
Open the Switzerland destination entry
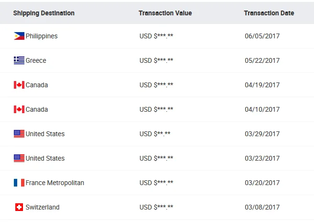[43, 207]
